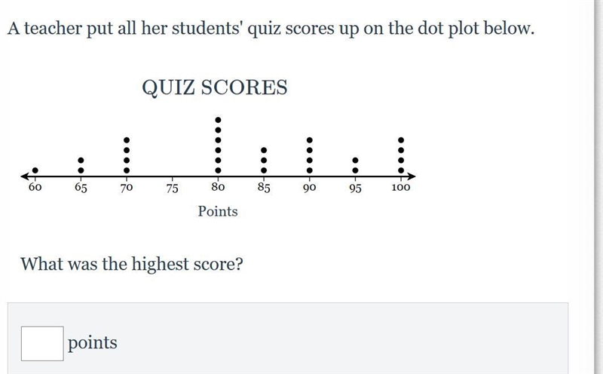Image resolution: width=603 pixels, height=374 pixels.
Task: Select the 80 axis label
Action: click(218, 187)
